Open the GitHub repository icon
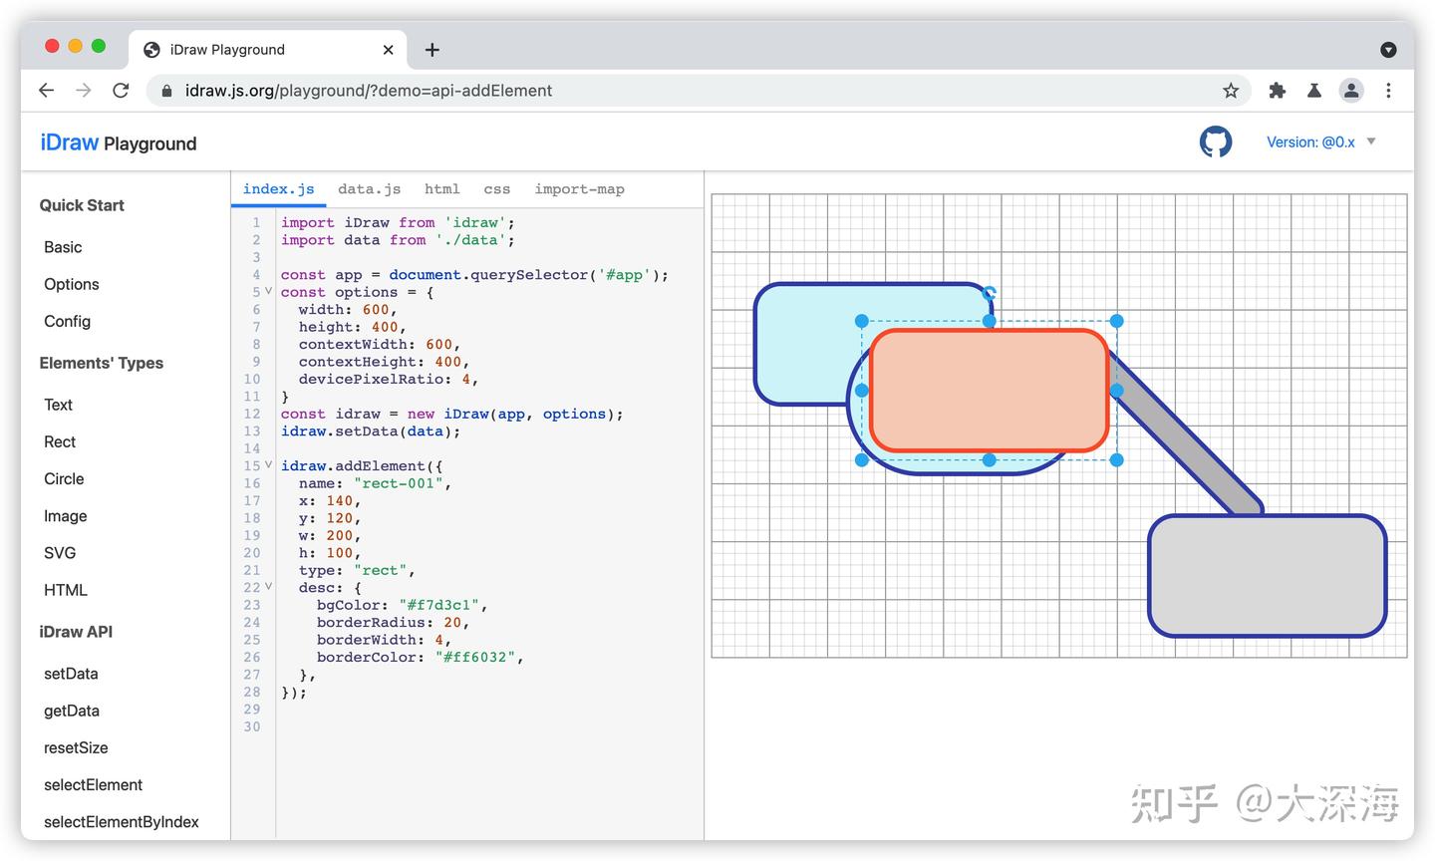This screenshot has height=861, width=1435. pos(1215,143)
